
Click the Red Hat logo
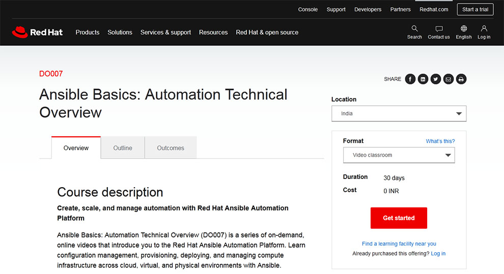(37, 32)
